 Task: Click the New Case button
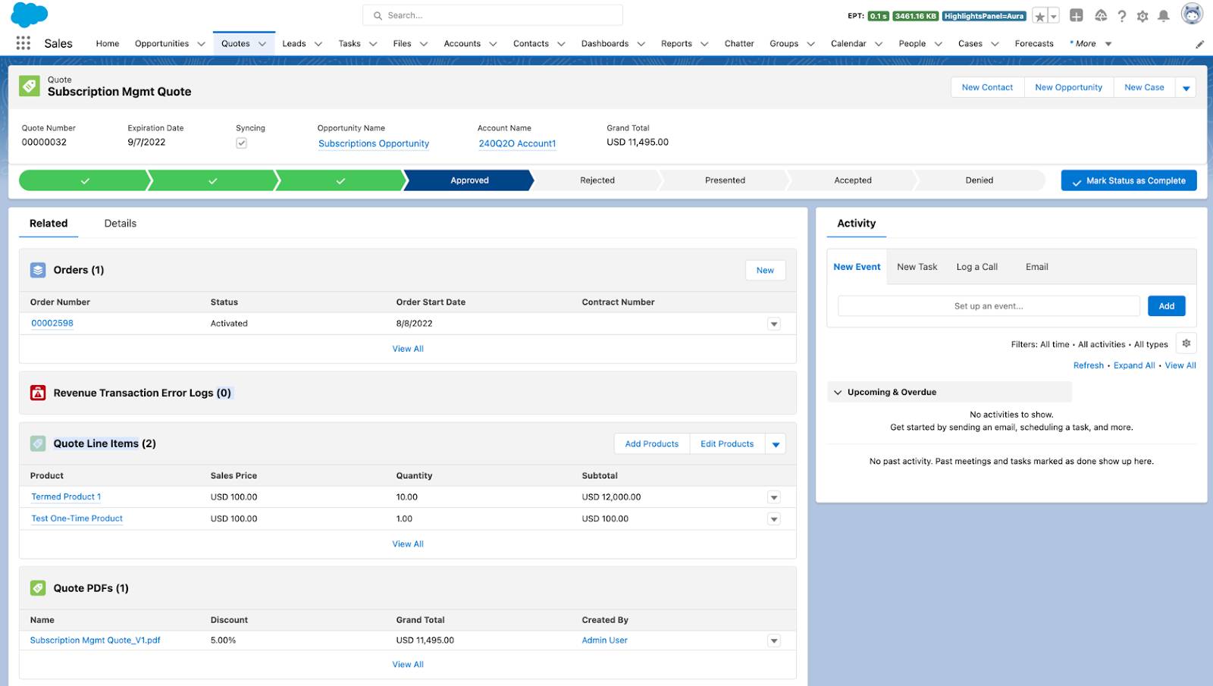[x=1144, y=87]
